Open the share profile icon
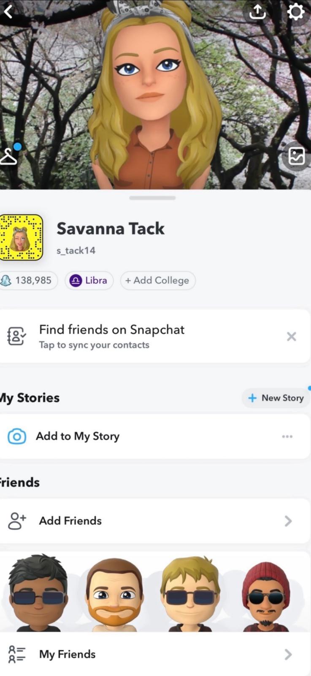Screen dimensions: 311x676 [257, 12]
